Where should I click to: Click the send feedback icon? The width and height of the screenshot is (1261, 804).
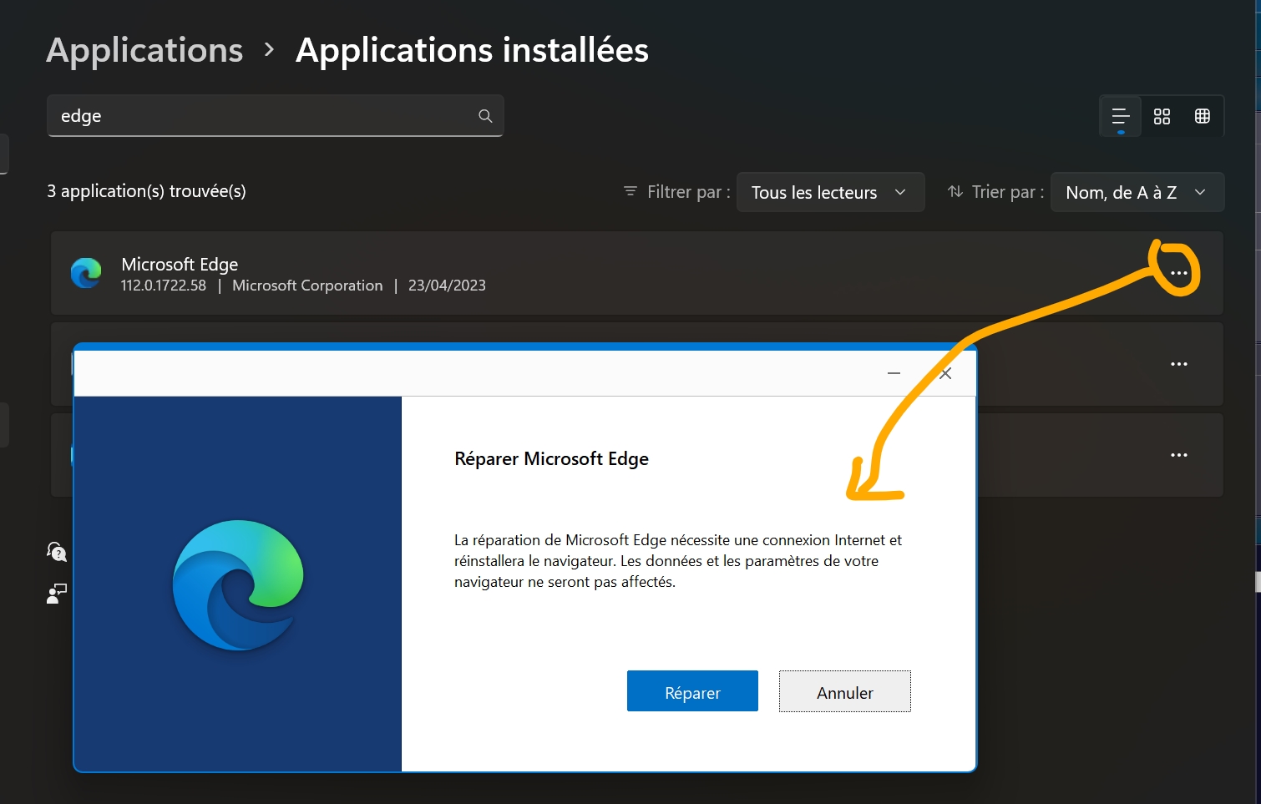click(56, 593)
